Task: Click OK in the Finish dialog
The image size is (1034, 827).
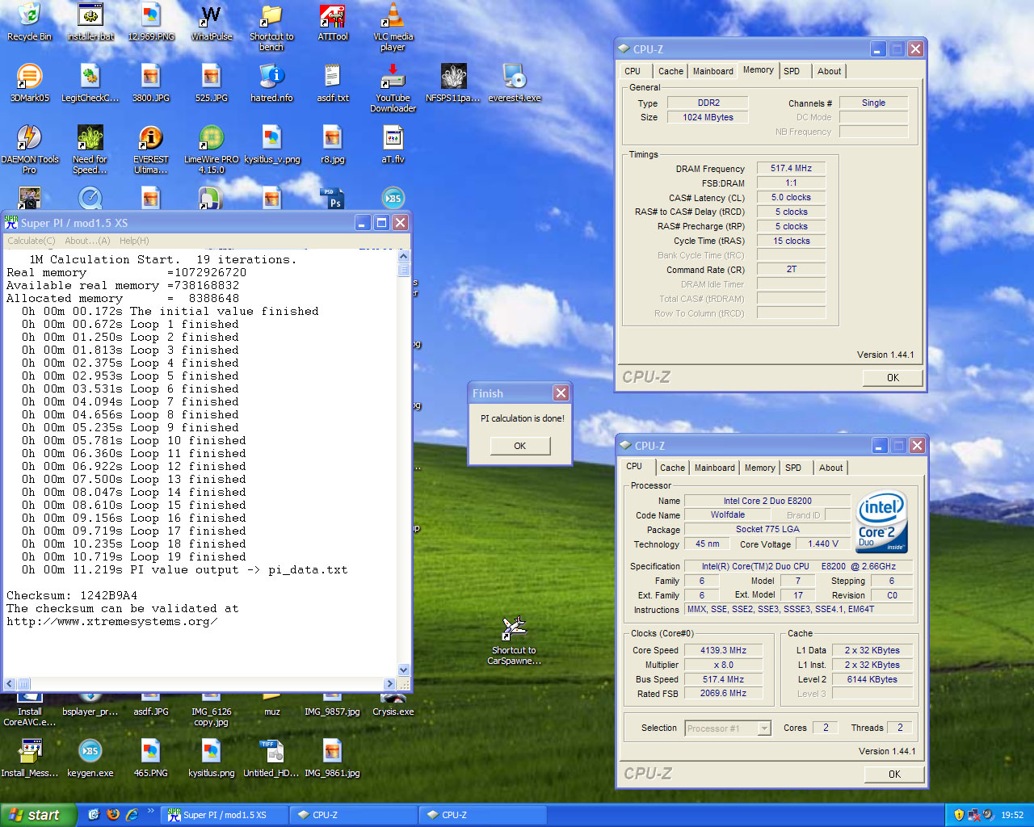Action: coord(520,446)
